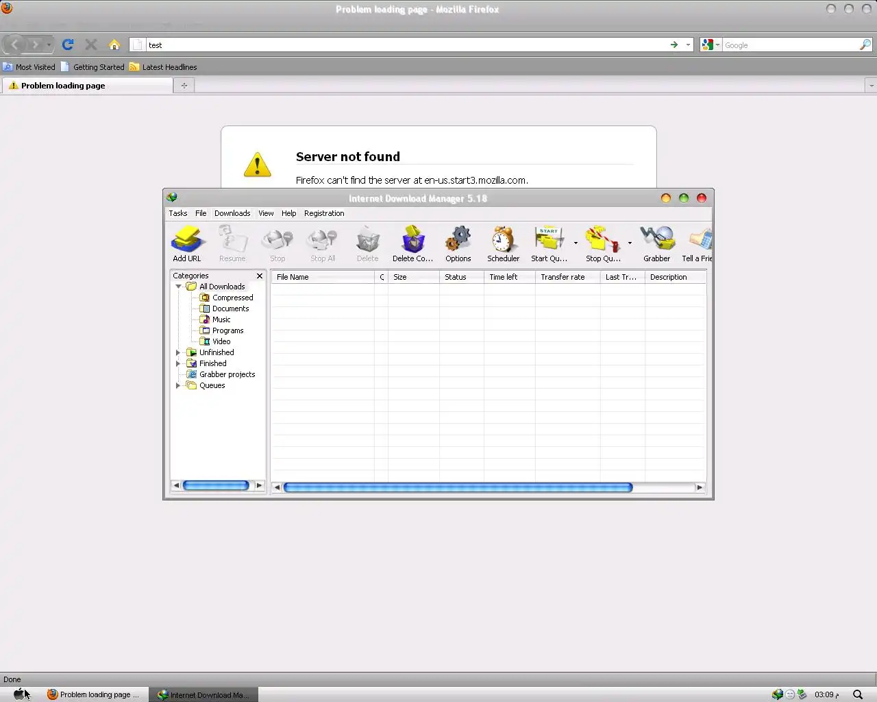Click the Google search field
The width and height of the screenshot is (877, 702).
pyautogui.click(x=791, y=45)
